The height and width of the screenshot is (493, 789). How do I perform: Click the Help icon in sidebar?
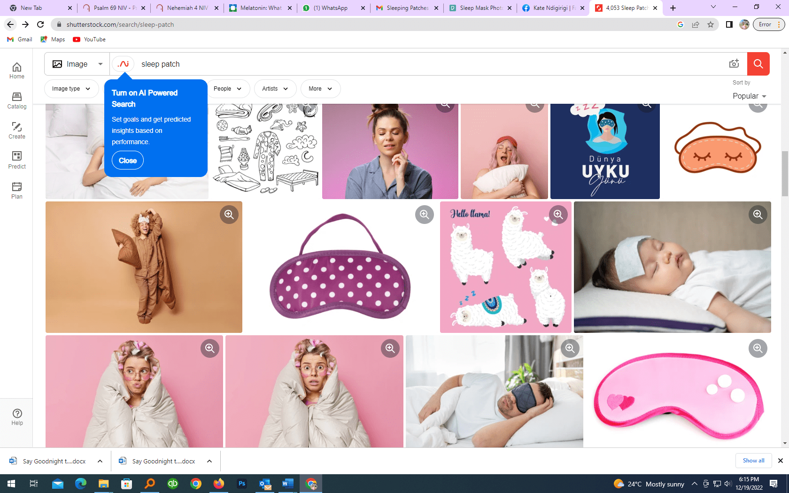point(17,416)
